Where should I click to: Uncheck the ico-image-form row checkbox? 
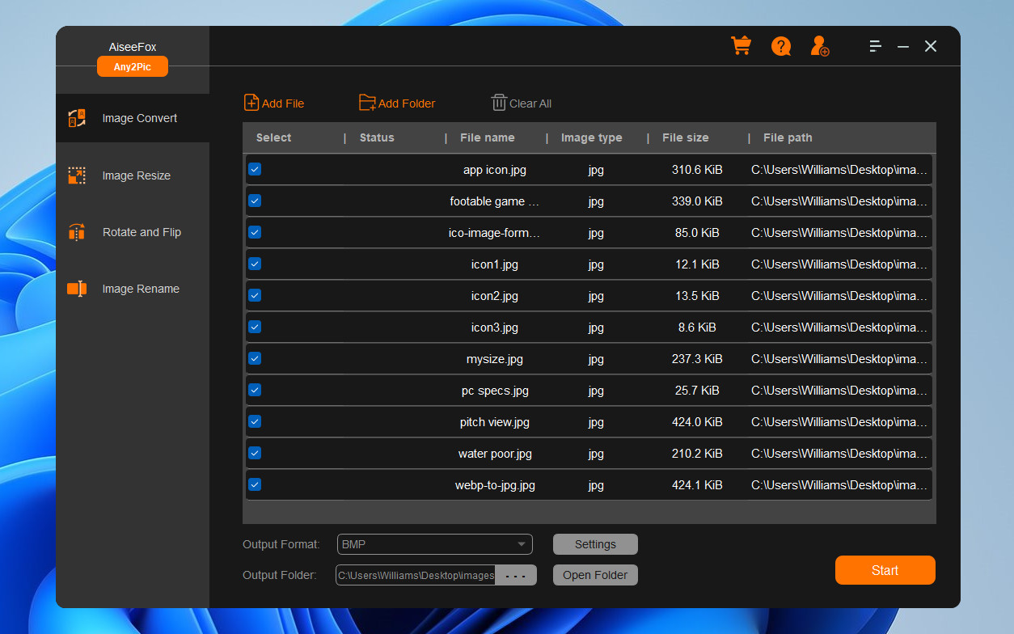coord(255,232)
